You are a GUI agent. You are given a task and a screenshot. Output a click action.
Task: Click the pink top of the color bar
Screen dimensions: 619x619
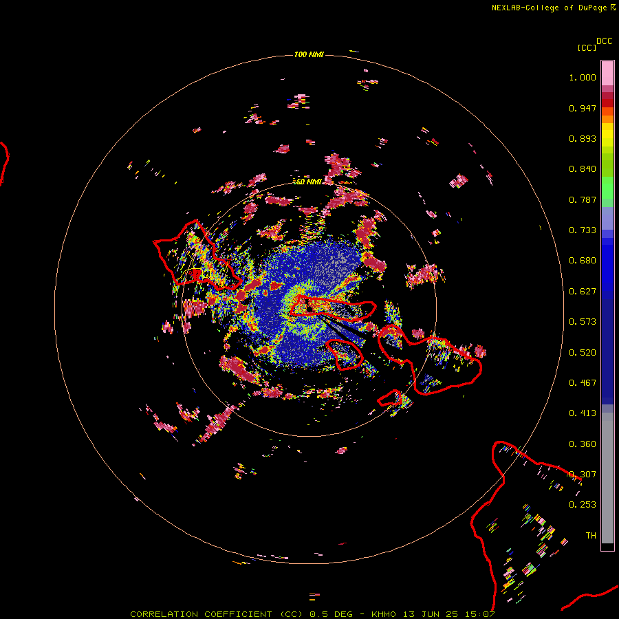click(607, 73)
